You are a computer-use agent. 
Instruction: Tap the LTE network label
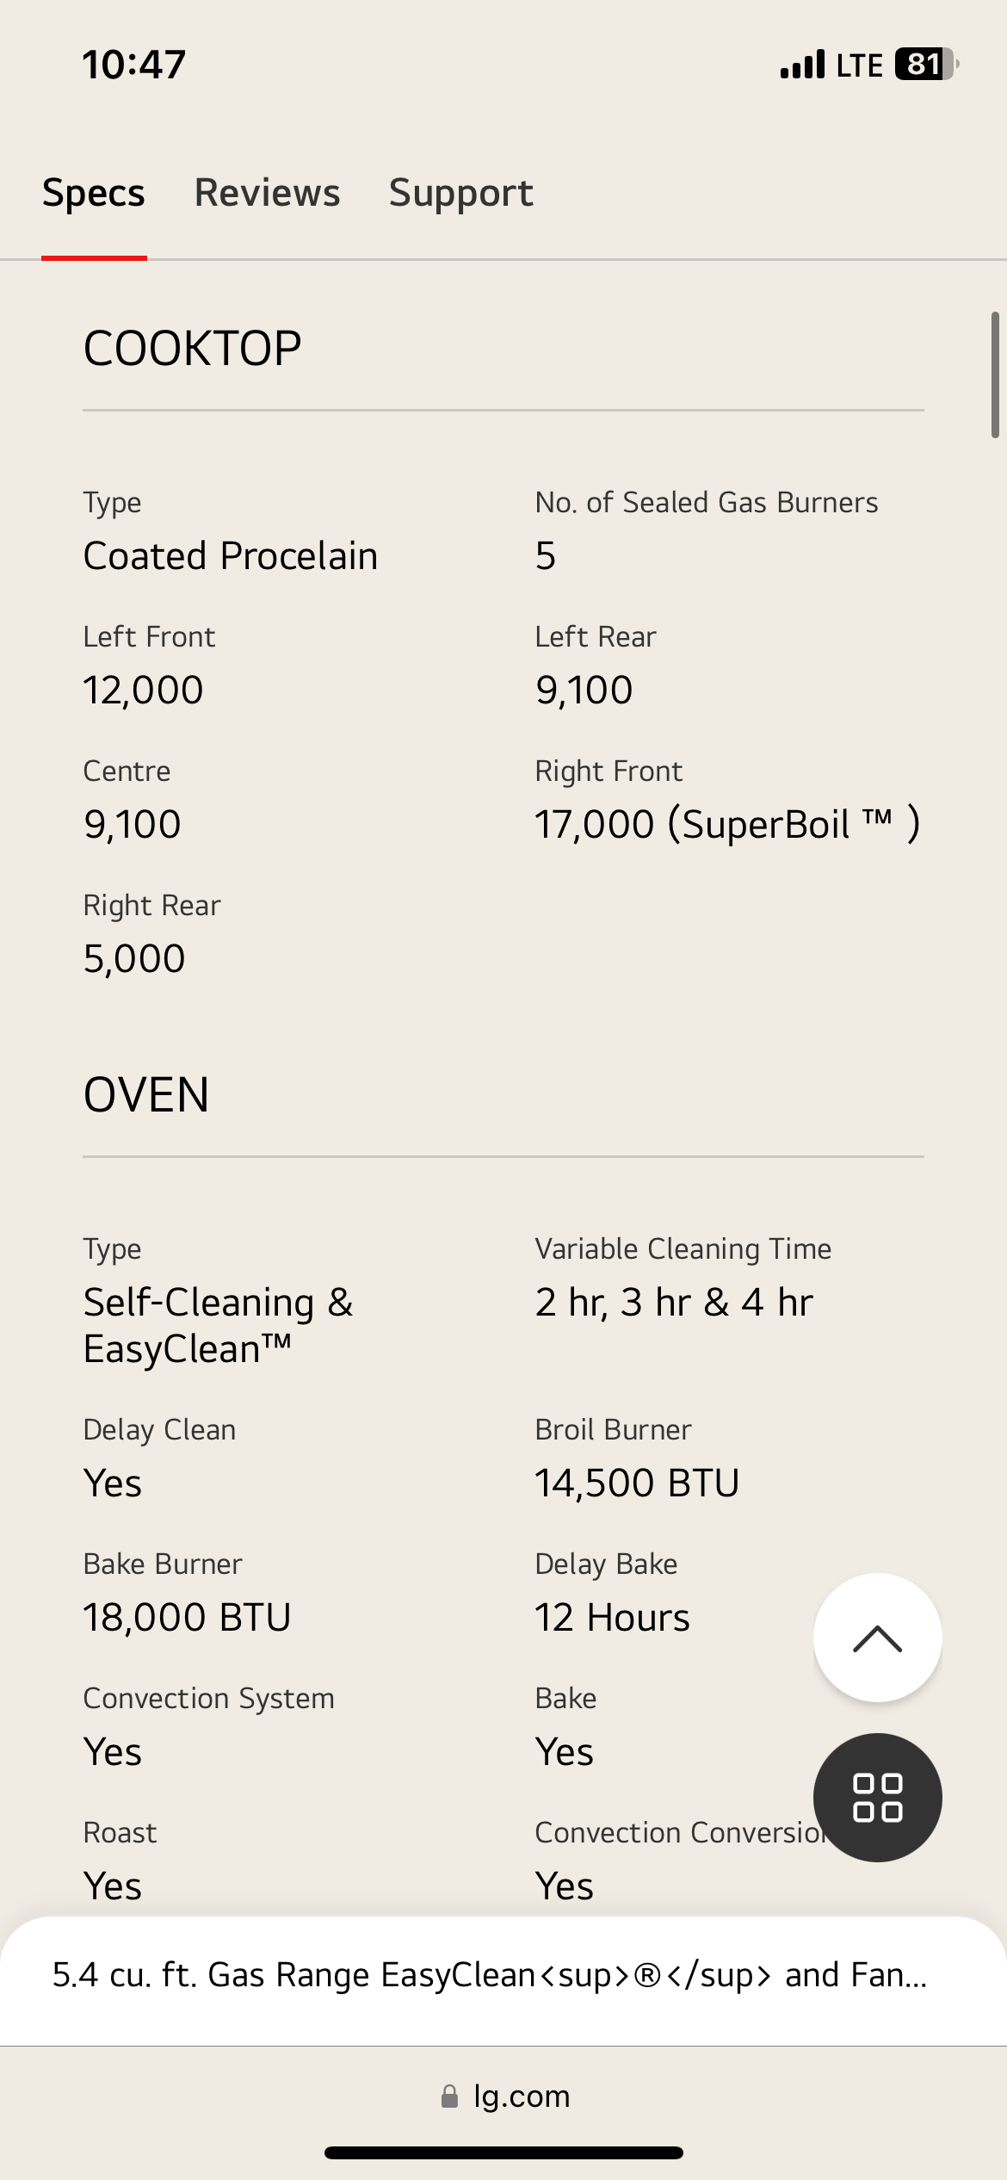[859, 65]
